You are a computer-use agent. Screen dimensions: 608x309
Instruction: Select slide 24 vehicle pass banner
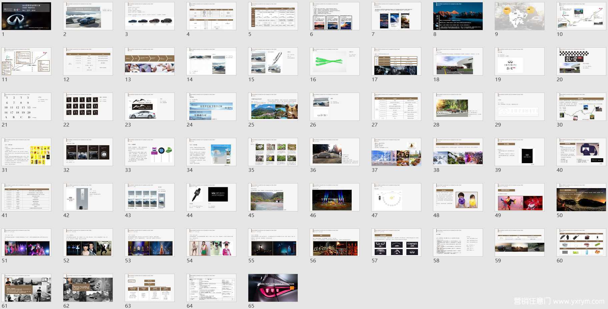click(211, 107)
